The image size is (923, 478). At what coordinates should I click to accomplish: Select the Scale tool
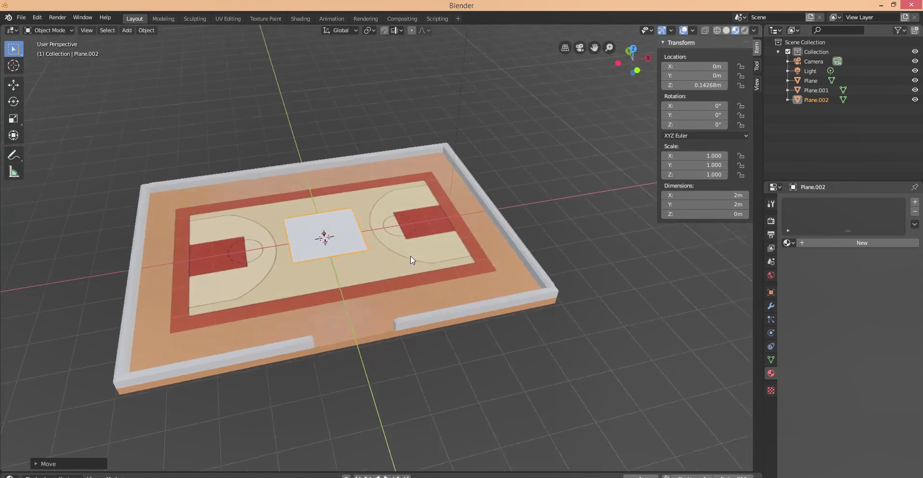pyautogui.click(x=13, y=119)
